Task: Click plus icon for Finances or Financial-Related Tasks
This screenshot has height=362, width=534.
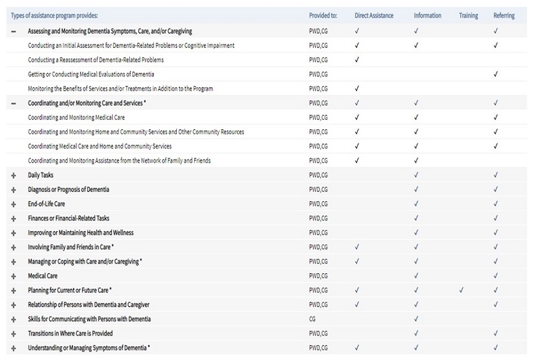Action: click(13, 219)
